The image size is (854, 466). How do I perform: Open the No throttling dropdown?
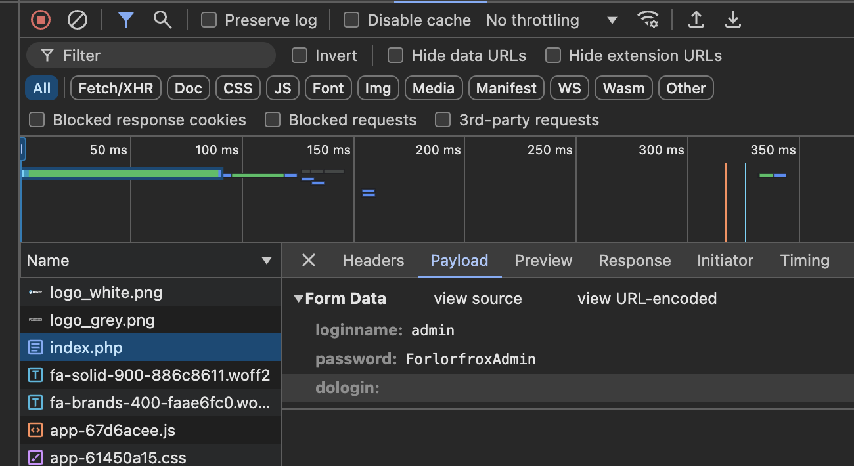[552, 20]
